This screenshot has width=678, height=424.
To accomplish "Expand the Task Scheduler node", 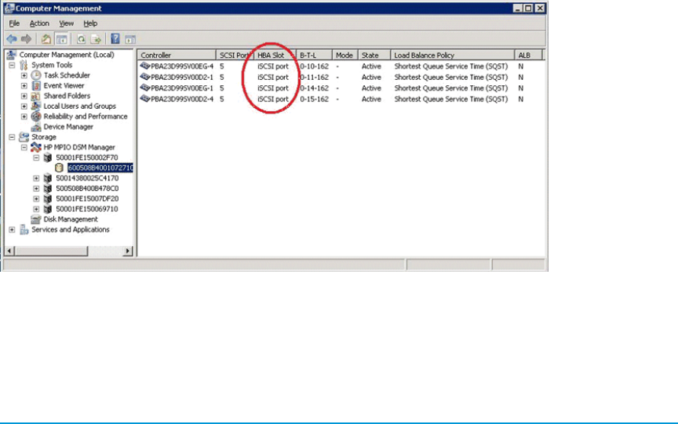I will click(24, 75).
